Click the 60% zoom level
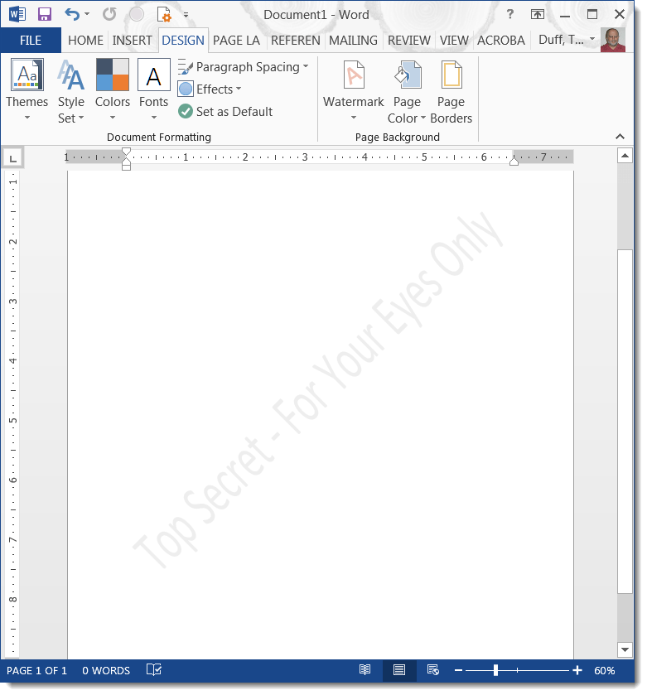This screenshot has height=695, width=647. 604,670
